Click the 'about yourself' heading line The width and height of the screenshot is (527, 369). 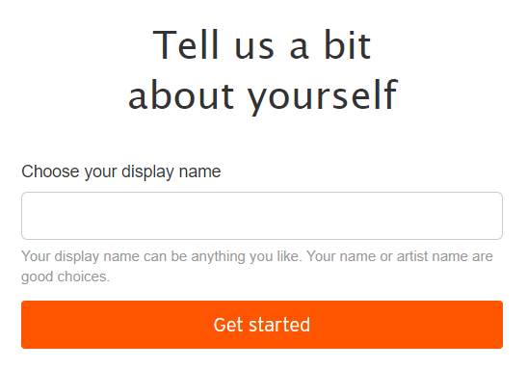click(263, 94)
